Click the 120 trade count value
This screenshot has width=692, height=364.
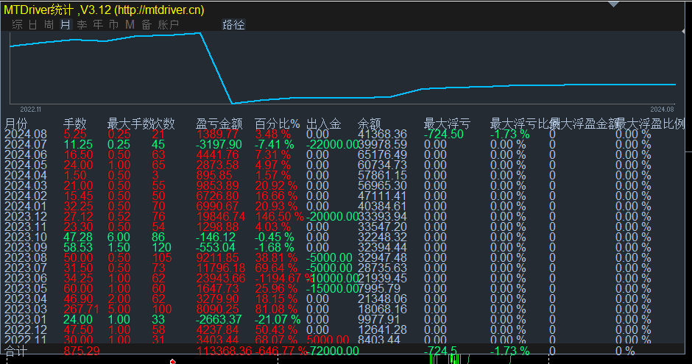pyautogui.click(x=161, y=248)
